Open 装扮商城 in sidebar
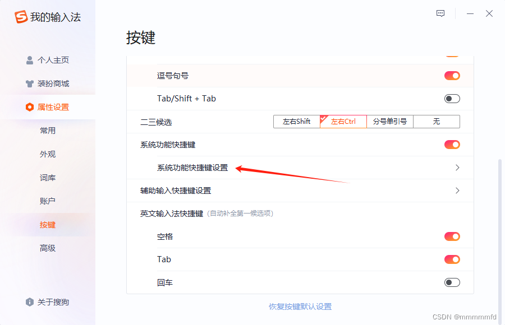The width and height of the screenshot is (505, 325). [x=48, y=83]
